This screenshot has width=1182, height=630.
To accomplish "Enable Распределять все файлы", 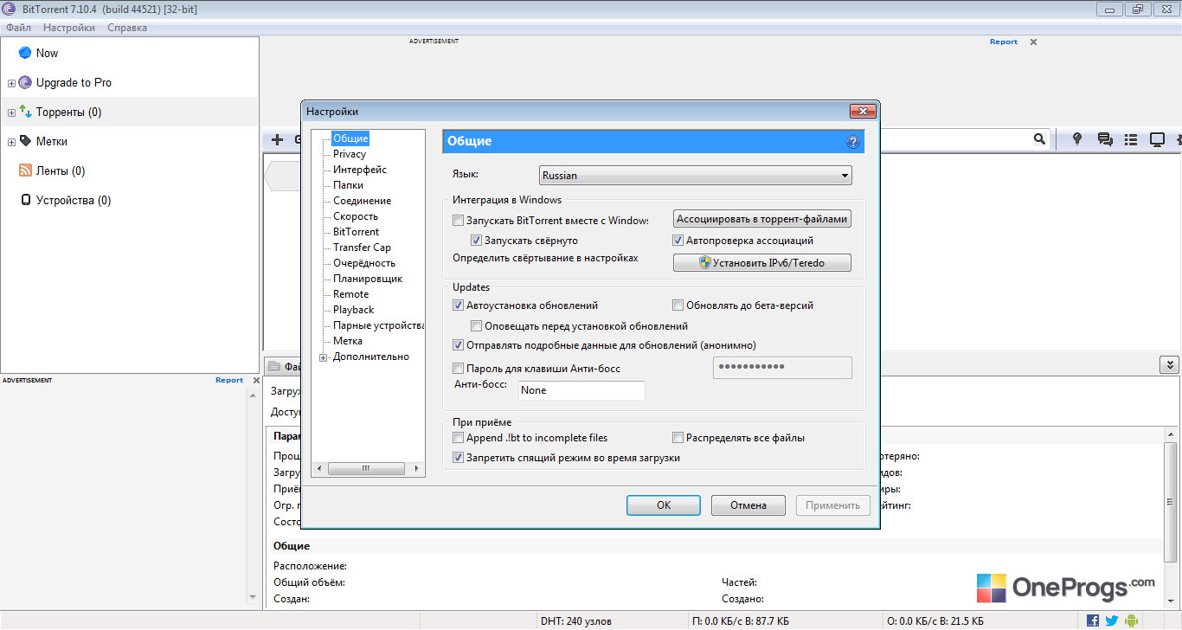I will tap(678, 438).
